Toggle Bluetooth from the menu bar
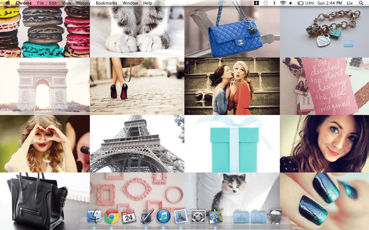This screenshot has height=230, width=369. (274, 3)
